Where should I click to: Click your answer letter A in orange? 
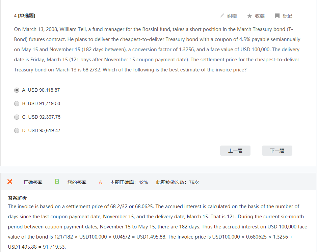point(100,182)
